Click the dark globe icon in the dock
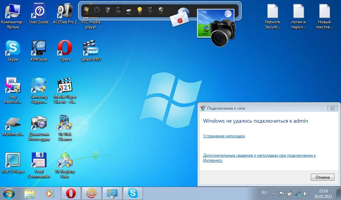 tap(161, 10)
